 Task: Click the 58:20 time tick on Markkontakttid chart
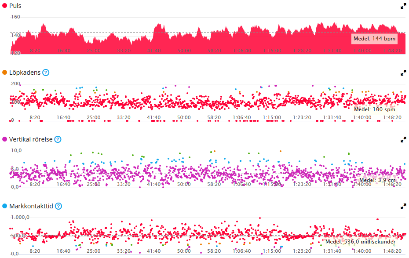(214, 251)
